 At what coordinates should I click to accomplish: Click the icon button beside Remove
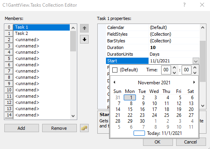(x=84, y=128)
